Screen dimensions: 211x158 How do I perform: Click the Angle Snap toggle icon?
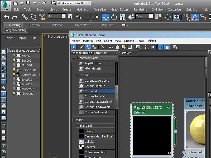point(195,17)
